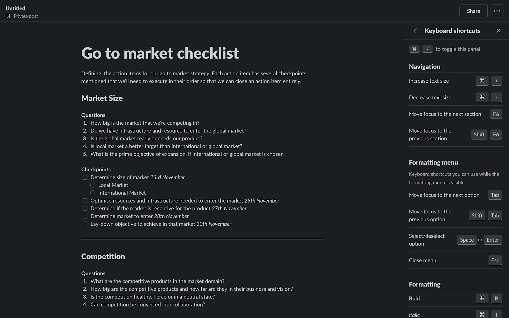Click the Keyboard shortcuts panel title

click(x=452, y=31)
